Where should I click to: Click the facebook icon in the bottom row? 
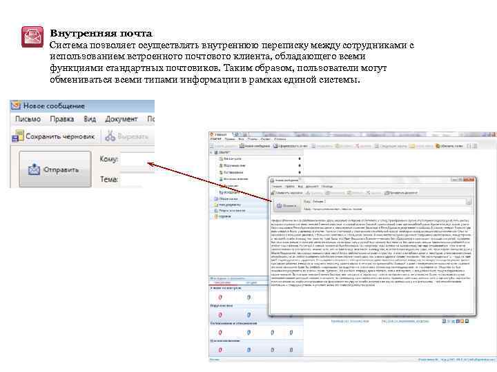point(458,321)
